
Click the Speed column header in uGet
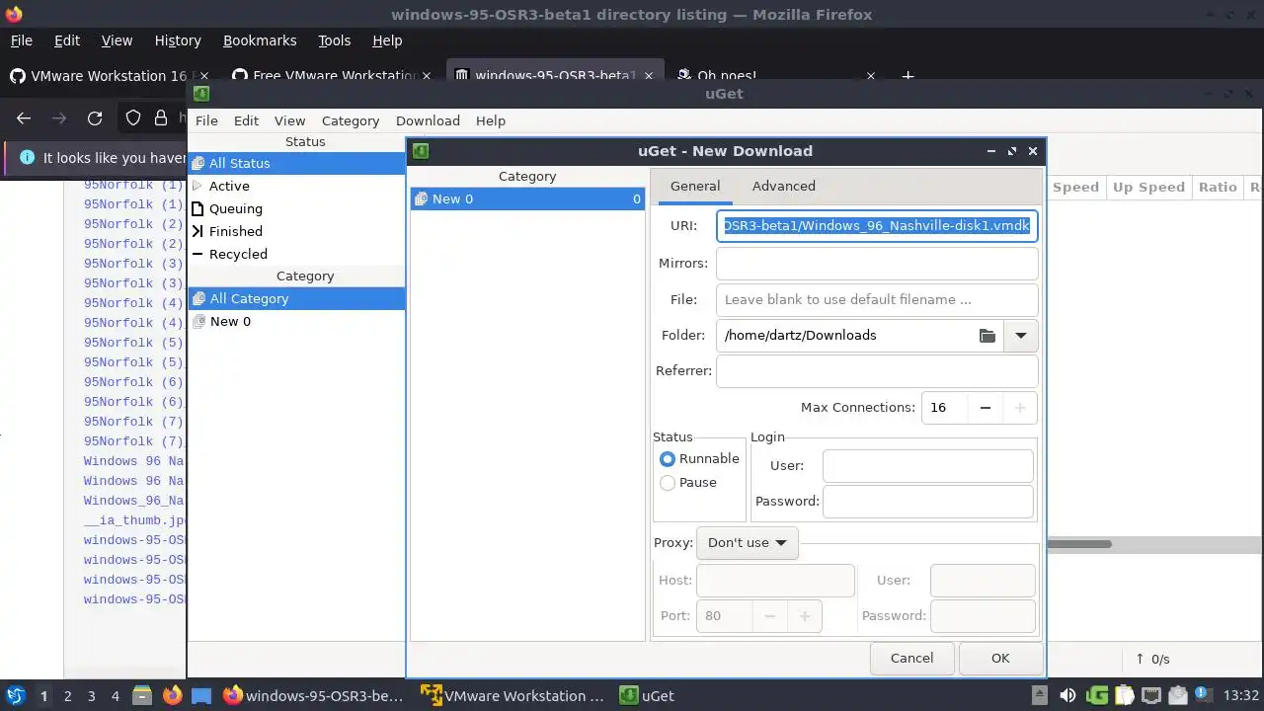click(x=1075, y=187)
